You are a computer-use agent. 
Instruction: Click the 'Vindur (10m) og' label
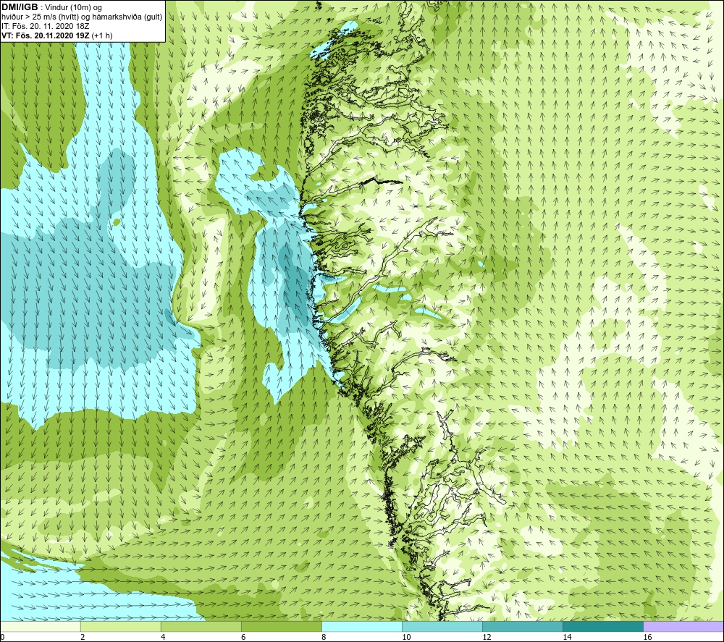point(73,8)
